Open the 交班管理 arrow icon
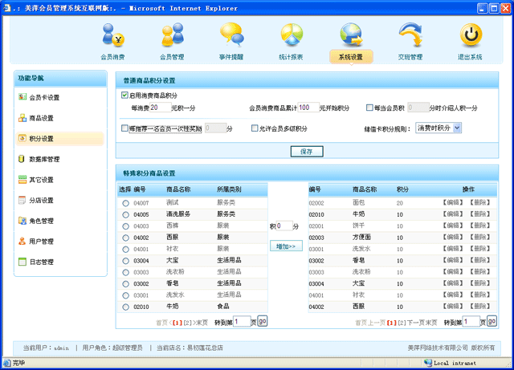The height and width of the screenshot is (370, 514). coord(410,35)
